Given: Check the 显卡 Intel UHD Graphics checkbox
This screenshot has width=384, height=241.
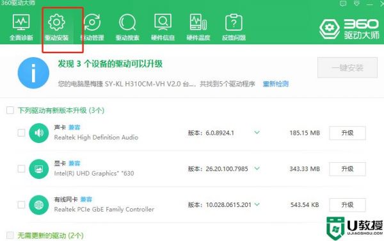Looking at the screenshot, I should coord(21,169).
